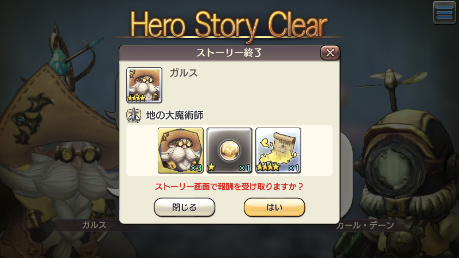The width and height of the screenshot is (459, 258).
Task: Confirm with the はい button
Action: tap(275, 207)
